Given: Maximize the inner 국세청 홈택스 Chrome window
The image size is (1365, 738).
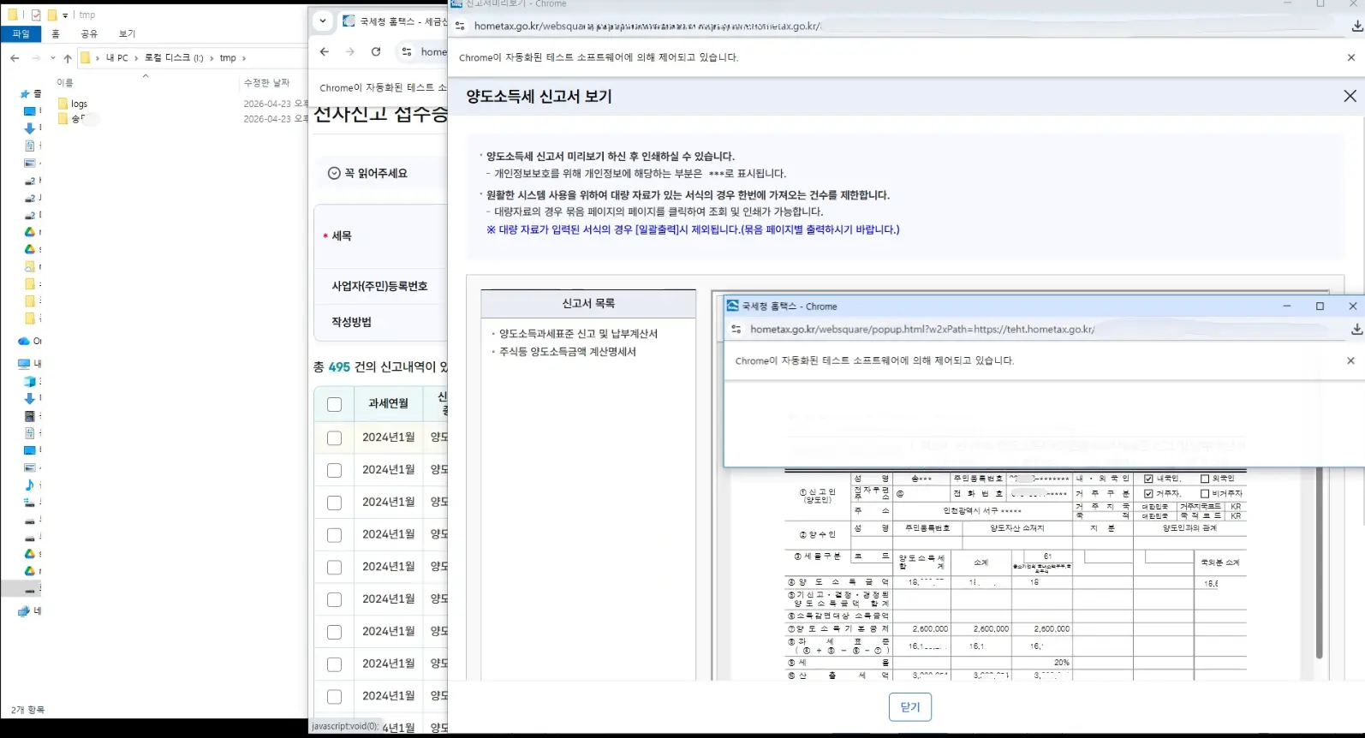Looking at the screenshot, I should pyautogui.click(x=1320, y=306).
